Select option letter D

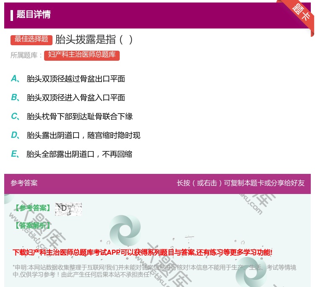[x=15, y=135]
